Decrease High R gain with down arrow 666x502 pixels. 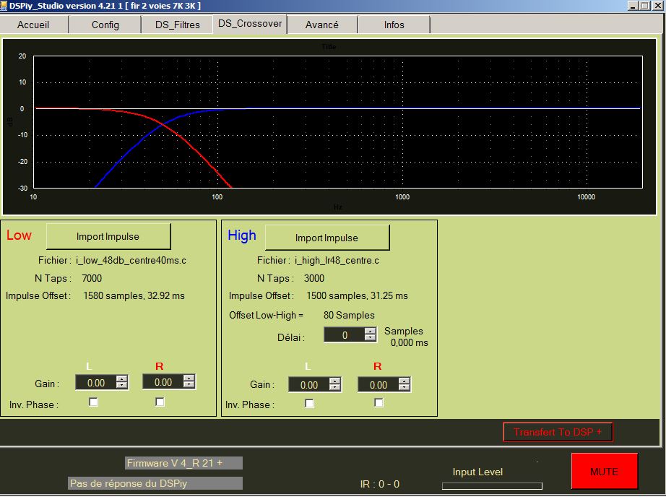(x=405, y=388)
